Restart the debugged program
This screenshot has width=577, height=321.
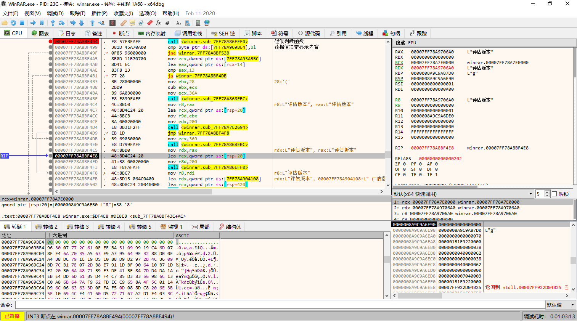13,23
